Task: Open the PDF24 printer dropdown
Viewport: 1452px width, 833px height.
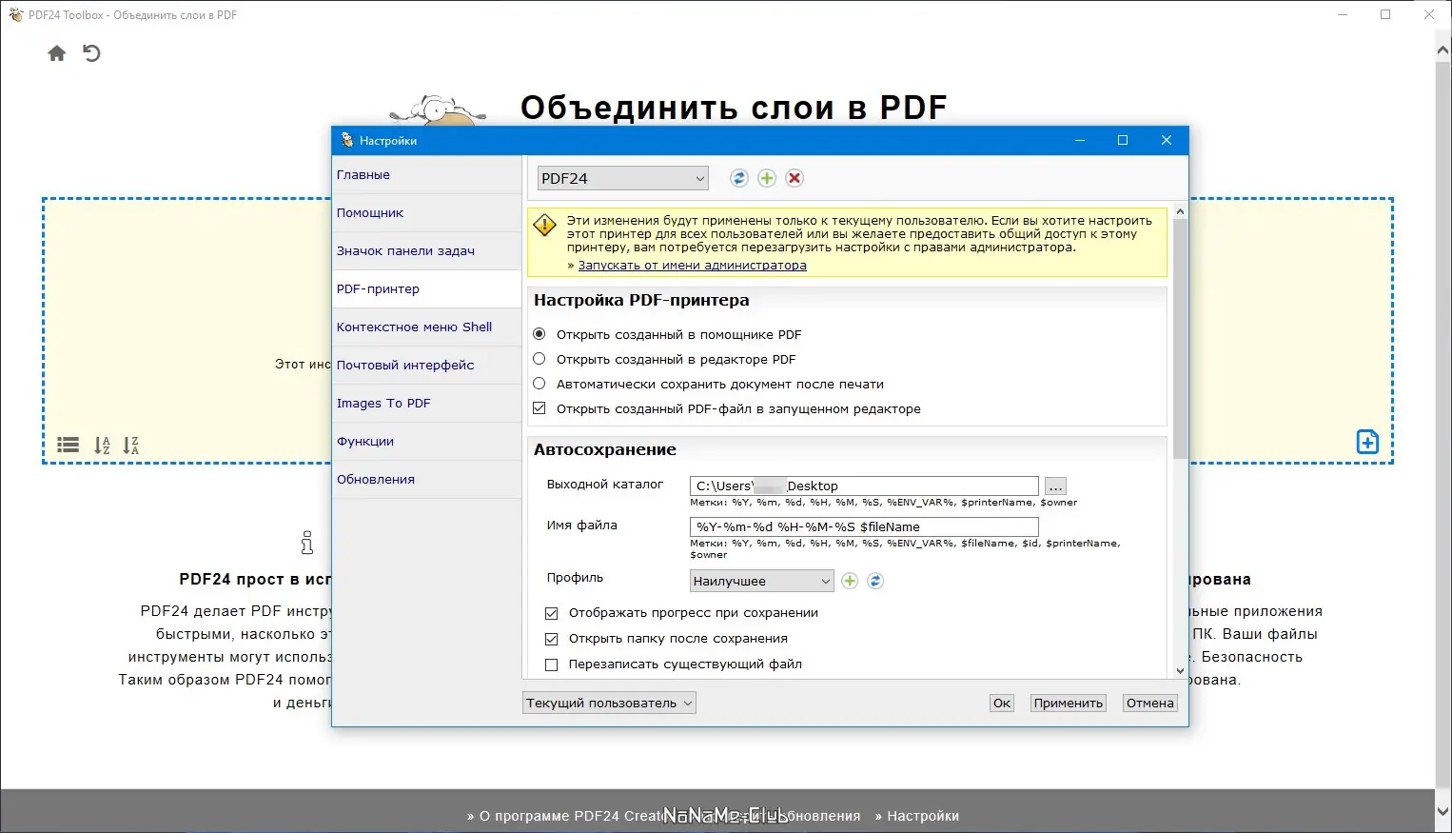Action: click(623, 178)
